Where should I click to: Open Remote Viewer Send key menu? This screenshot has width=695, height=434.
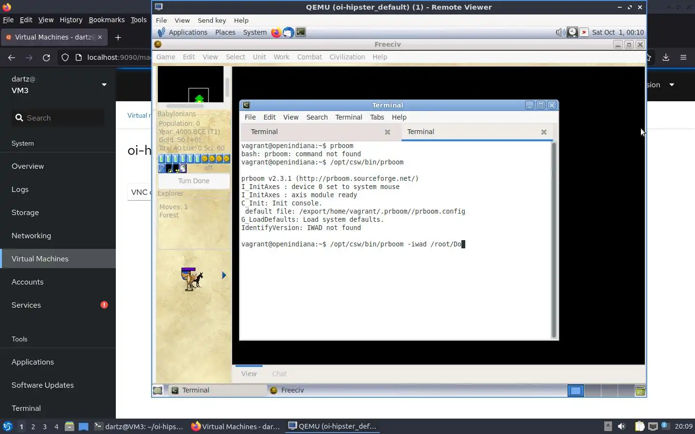(212, 20)
